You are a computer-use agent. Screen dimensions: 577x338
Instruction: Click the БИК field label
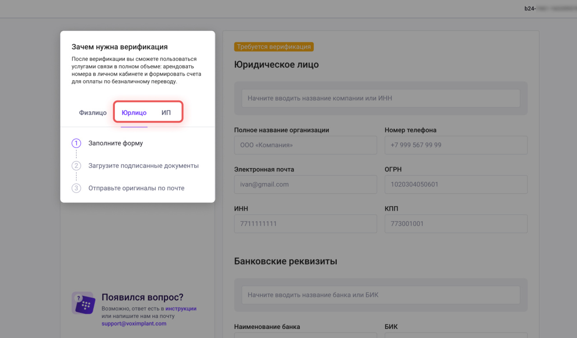coord(391,327)
